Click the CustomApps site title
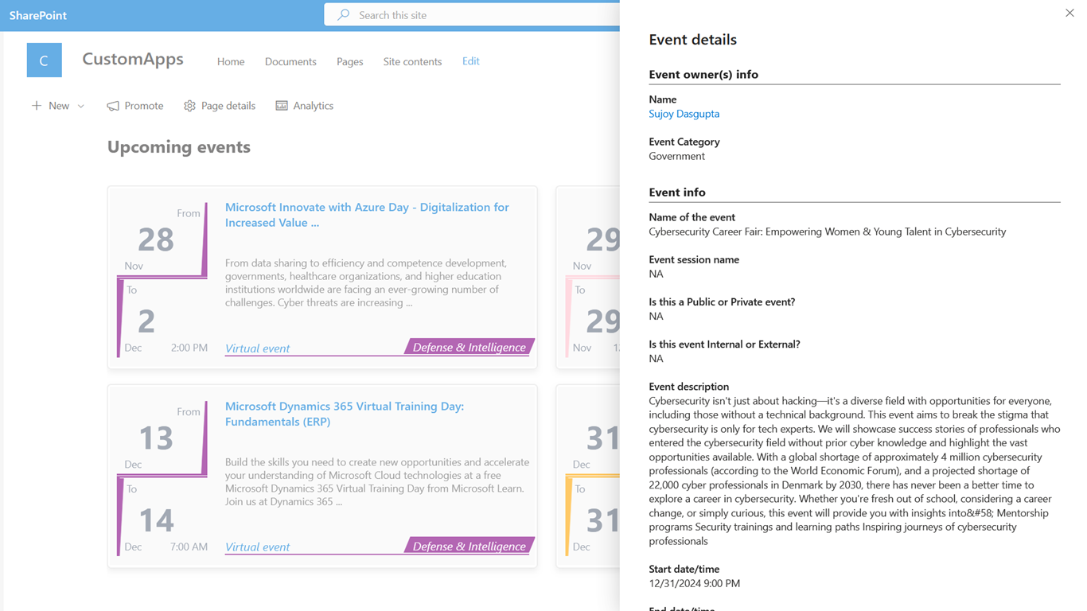The image size is (1087, 611). click(x=133, y=59)
